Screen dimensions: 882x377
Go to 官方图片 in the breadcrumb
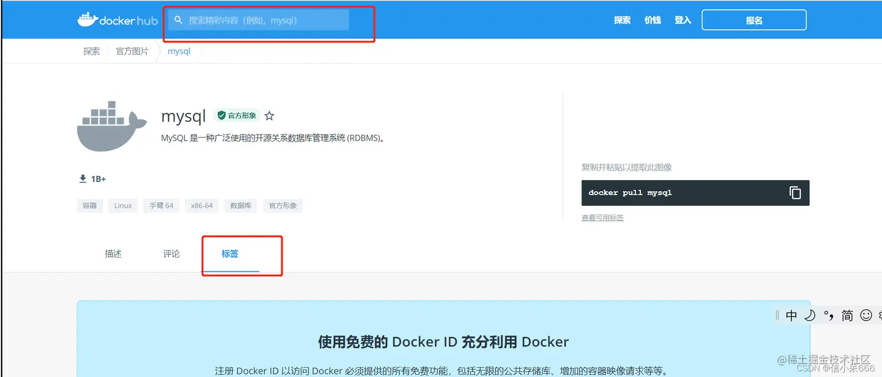132,51
